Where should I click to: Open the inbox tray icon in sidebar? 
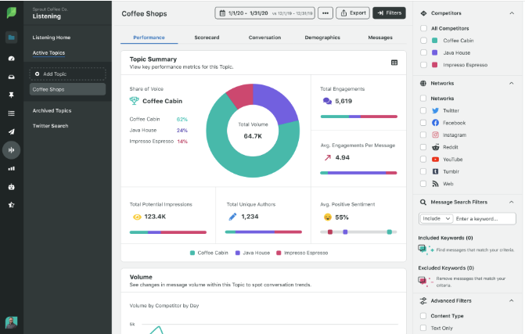pyautogui.click(x=12, y=77)
